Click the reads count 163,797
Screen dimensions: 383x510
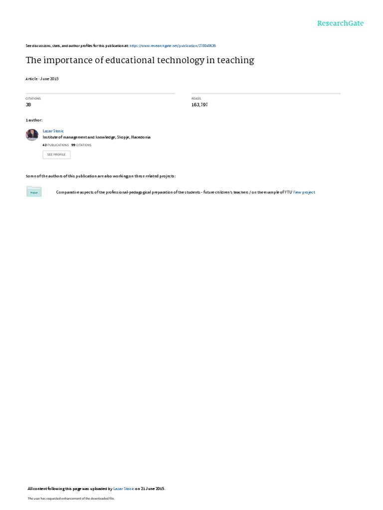tap(199, 105)
